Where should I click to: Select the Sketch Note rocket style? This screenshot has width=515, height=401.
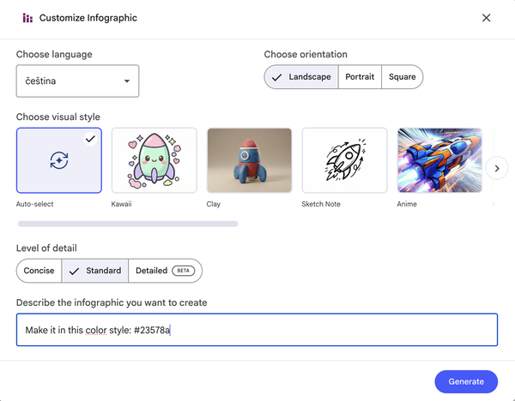pyautogui.click(x=344, y=160)
